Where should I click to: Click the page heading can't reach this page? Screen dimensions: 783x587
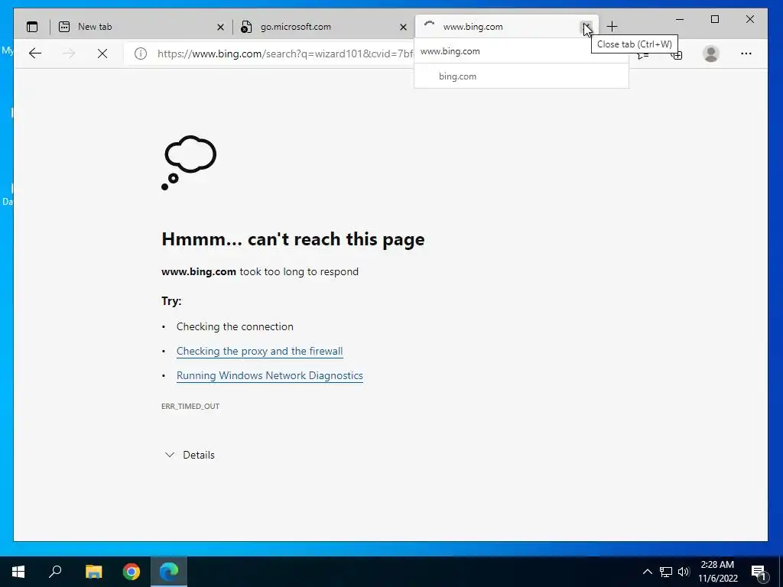tap(293, 239)
